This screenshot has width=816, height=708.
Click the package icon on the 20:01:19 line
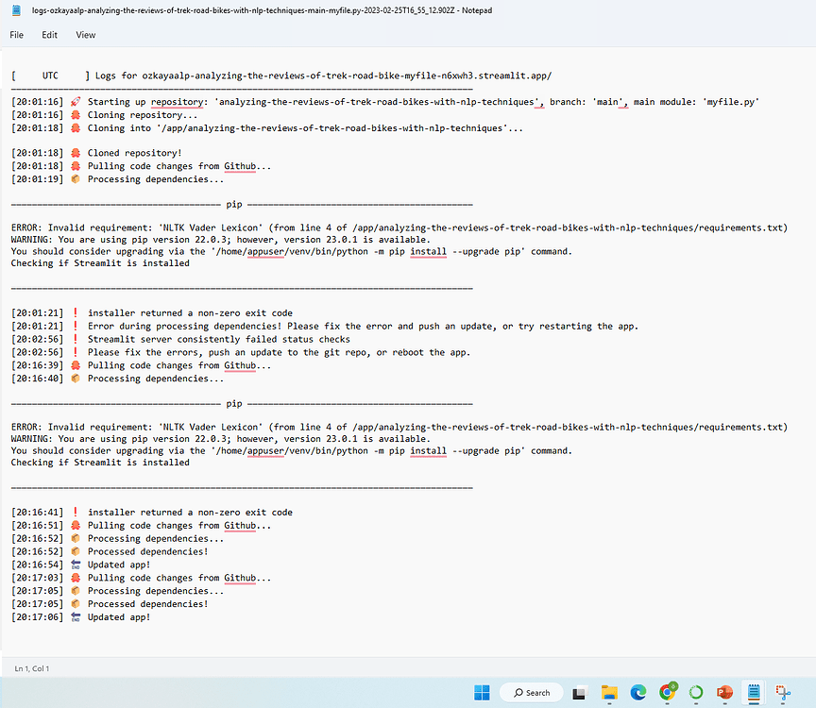tap(76, 179)
